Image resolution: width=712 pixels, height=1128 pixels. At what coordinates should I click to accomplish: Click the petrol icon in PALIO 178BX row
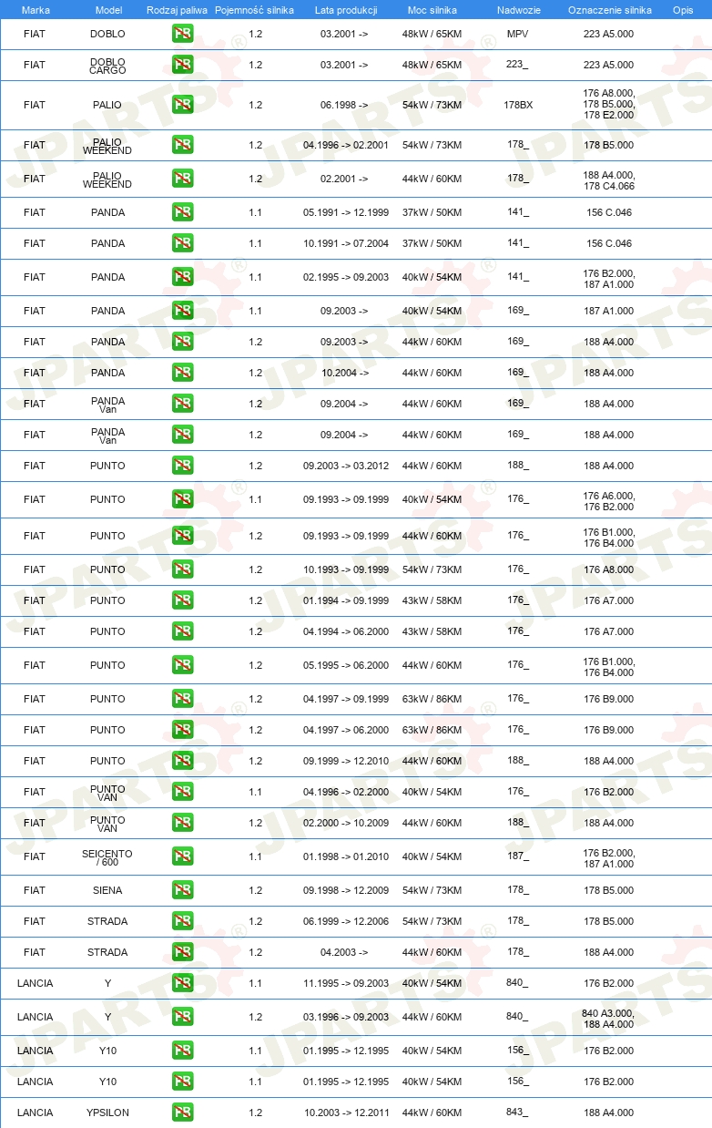[182, 105]
